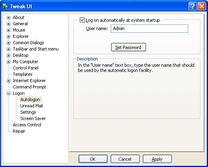Uncheck Log on automatically at system startup
This screenshot has height=167, width=208.
[x=82, y=20]
